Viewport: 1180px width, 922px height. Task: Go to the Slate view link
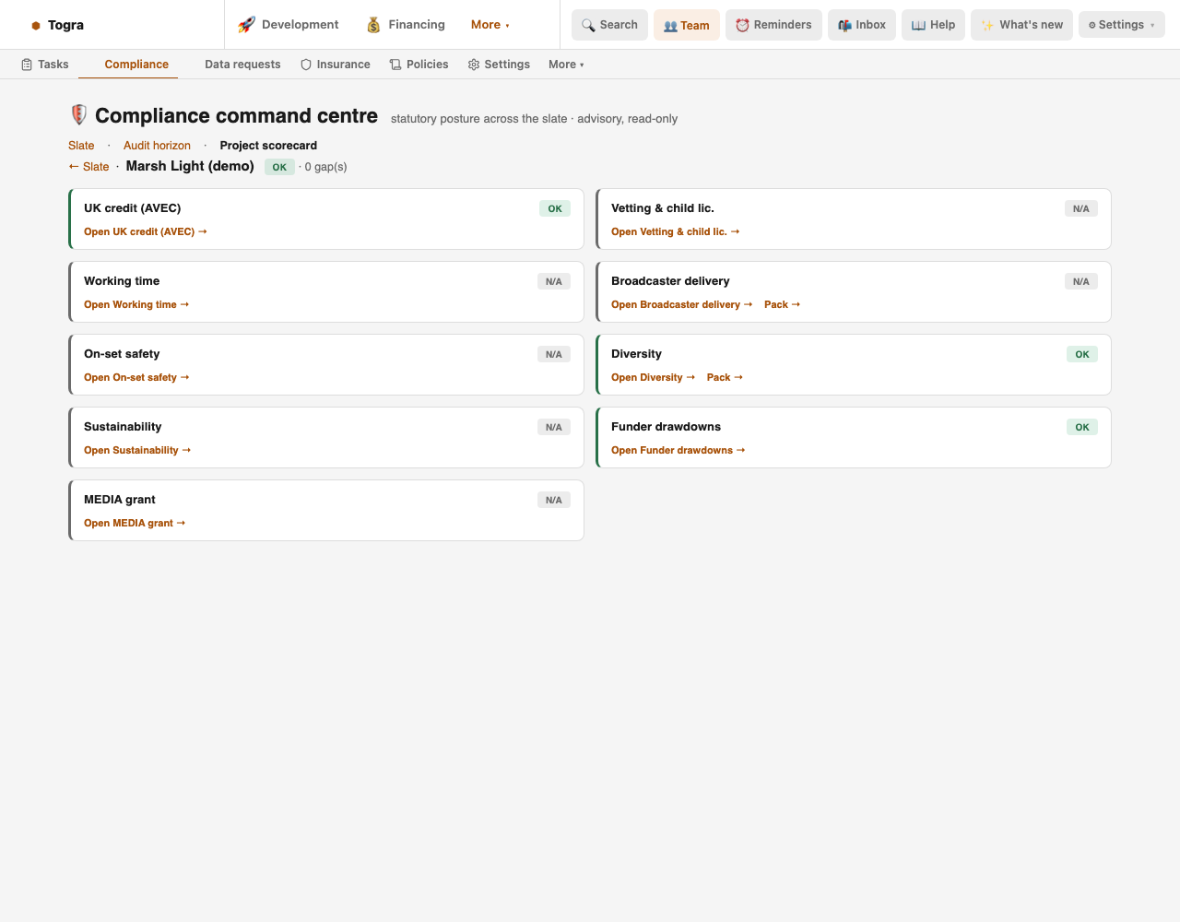pyautogui.click(x=81, y=146)
